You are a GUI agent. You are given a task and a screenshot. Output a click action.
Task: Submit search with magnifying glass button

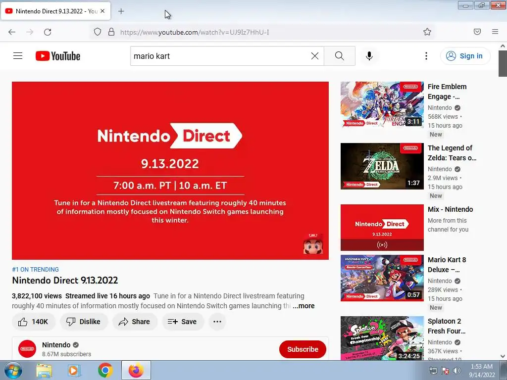(340, 56)
